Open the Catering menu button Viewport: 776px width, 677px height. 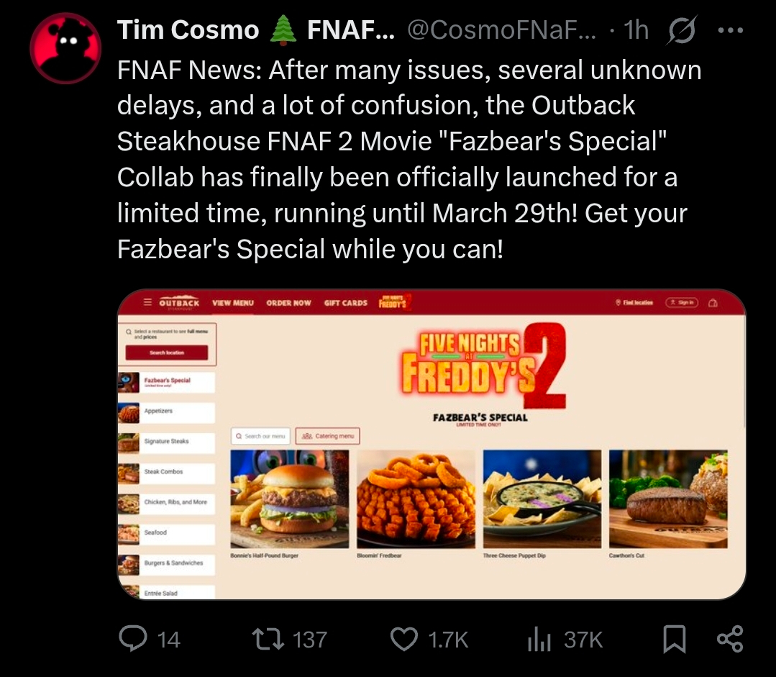(x=327, y=436)
